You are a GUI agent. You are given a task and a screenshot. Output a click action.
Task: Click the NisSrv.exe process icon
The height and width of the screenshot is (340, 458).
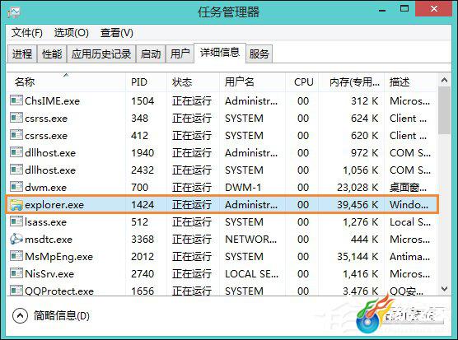click(x=16, y=273)
